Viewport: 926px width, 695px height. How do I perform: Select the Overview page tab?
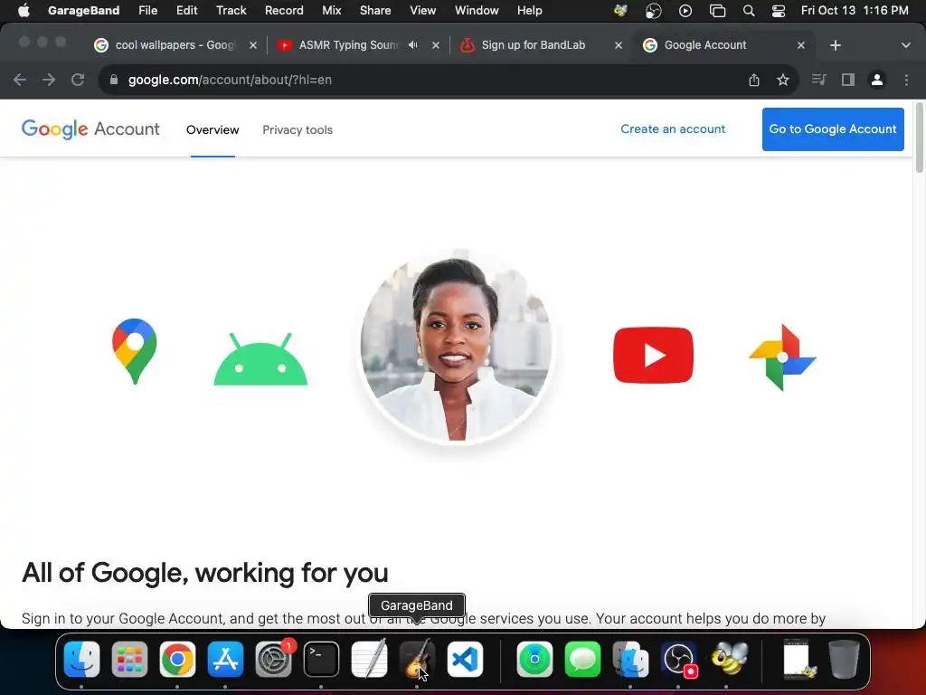click(213, 130)
